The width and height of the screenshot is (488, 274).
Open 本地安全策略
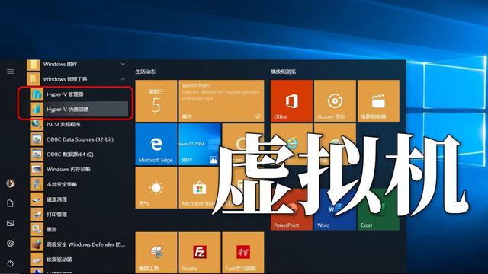(x=79, y=184)
